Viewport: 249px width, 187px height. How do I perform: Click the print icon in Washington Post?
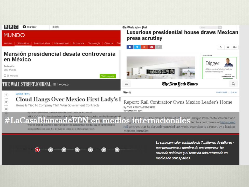(x=228, y=47)
